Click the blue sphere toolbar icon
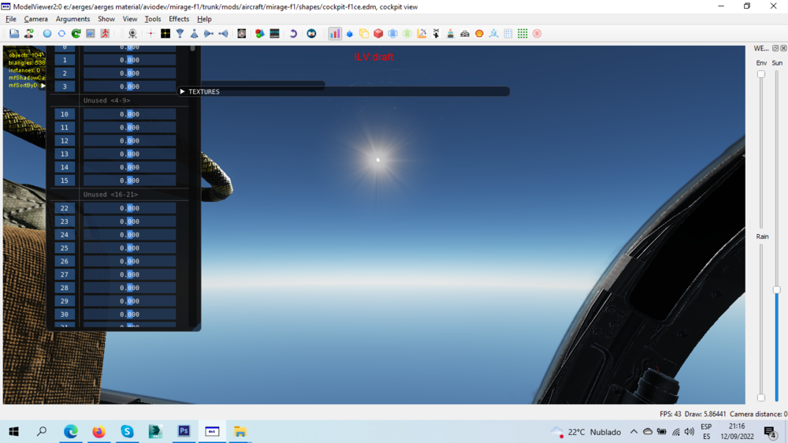 click(x=47, y=34)
